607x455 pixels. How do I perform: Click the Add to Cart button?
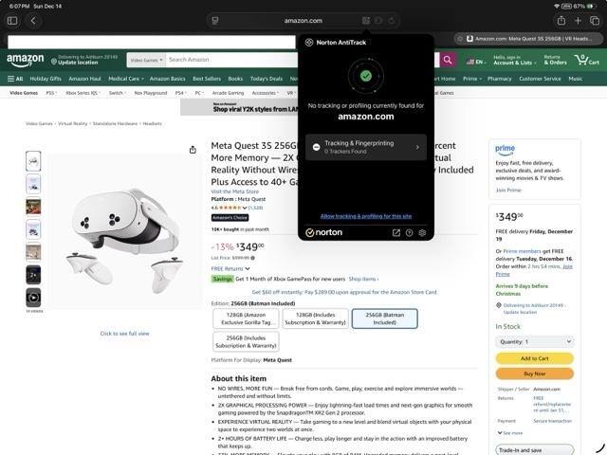(534, 358)
